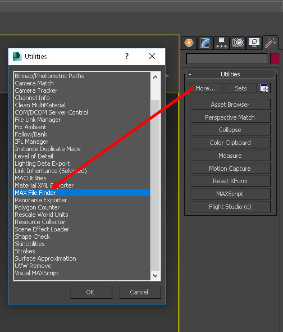Click the object name field
This screenshot has width=283, height=332.
[x=227, y=58]
